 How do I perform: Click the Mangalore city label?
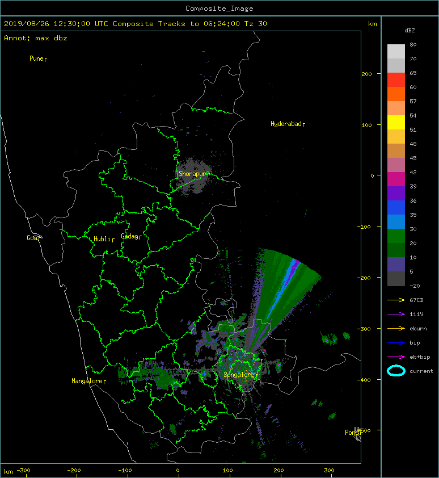[x=88, y=381]
